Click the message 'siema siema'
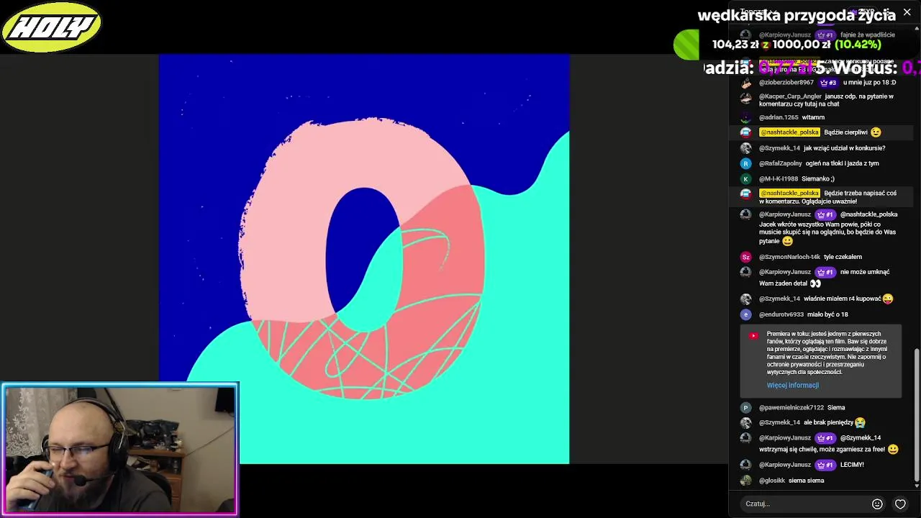921x518 pixels. [x=806, y=481]
